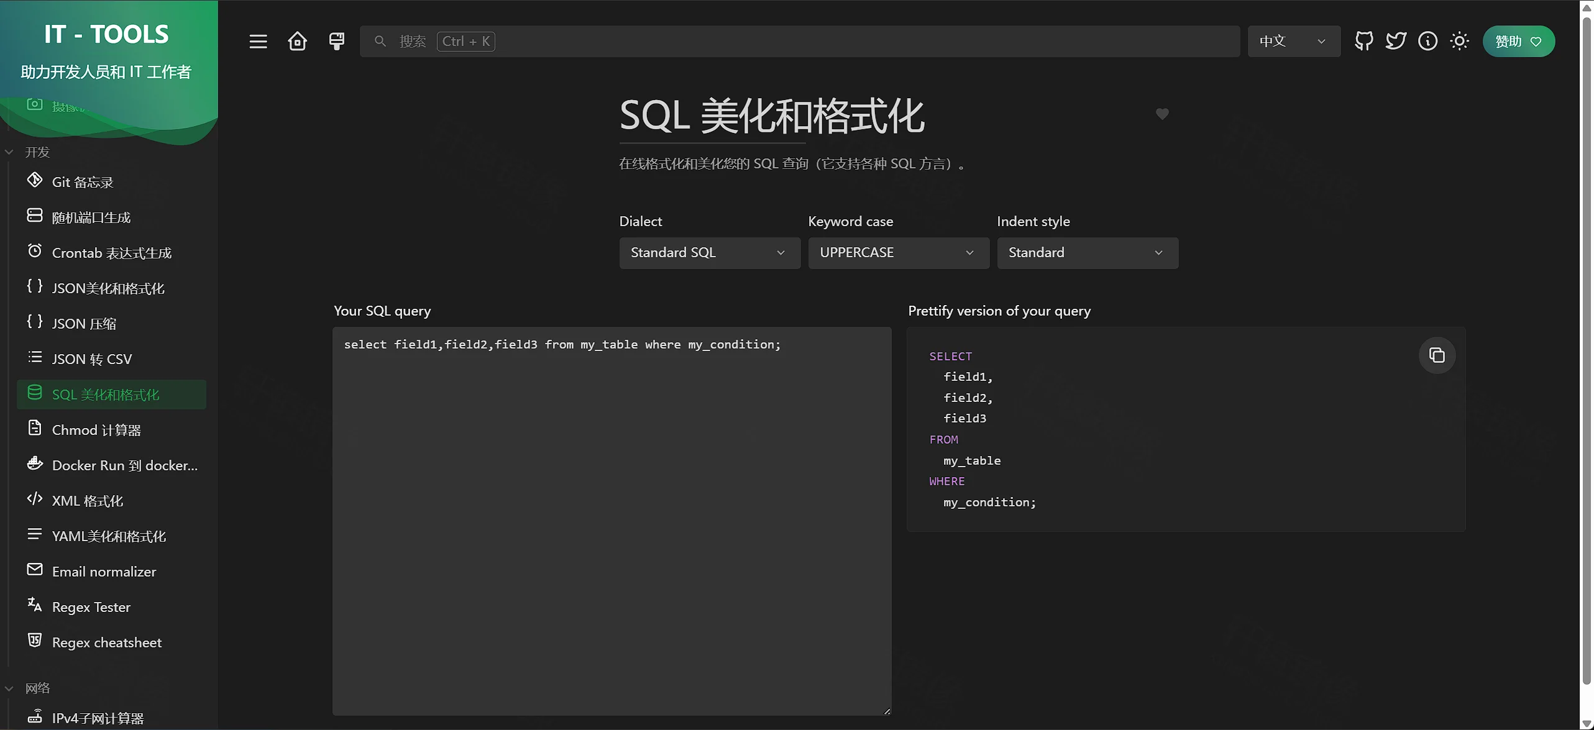This screenshot has width=1594, height=730.
Task: Open the Twitter bird icon
Action: 1396,42
